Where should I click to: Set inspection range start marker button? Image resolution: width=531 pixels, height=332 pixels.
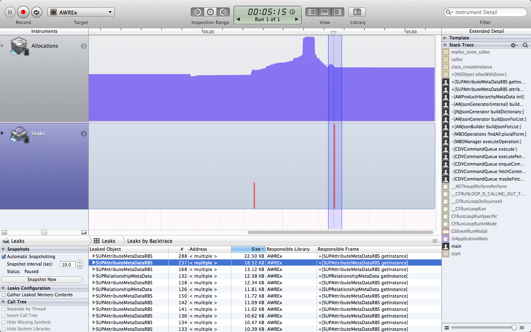point(197,12)
